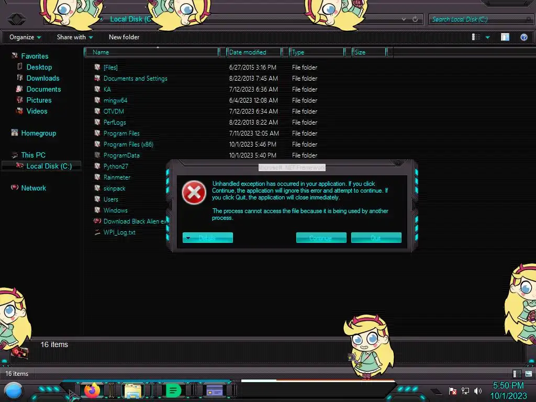The width and height of the screenshot is (536, 402).
Task: Open the Action Center flag tray icon
Action: pos(453,390)
